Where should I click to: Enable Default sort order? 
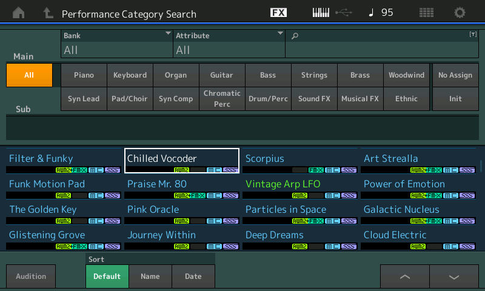coord(107,276)
